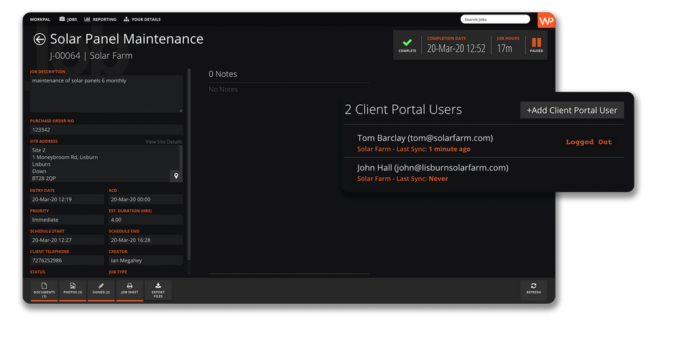Click Last Sync: Never text

tap(422, 178)
